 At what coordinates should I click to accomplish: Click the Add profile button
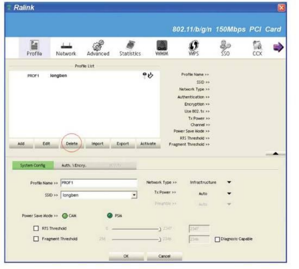[x=21, y=144]
